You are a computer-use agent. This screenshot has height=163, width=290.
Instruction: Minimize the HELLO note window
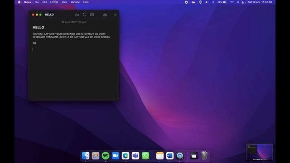point(37,14)
